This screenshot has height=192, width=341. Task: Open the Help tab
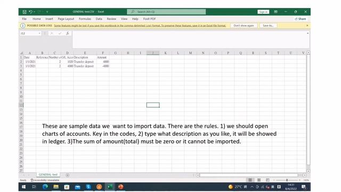click(x=135, y=19)
